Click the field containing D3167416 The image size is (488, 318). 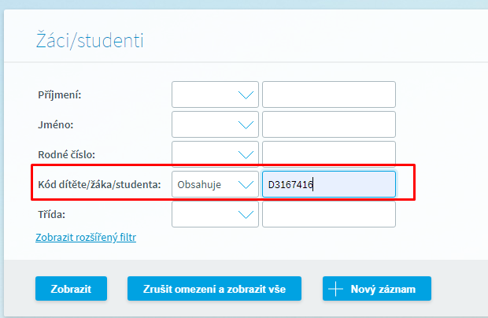(328, 184)
